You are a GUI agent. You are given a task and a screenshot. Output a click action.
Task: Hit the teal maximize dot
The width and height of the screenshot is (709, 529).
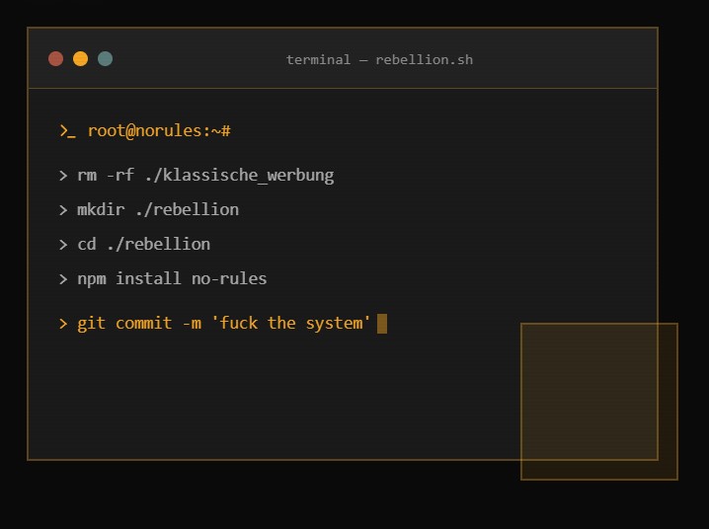(105, 59)
